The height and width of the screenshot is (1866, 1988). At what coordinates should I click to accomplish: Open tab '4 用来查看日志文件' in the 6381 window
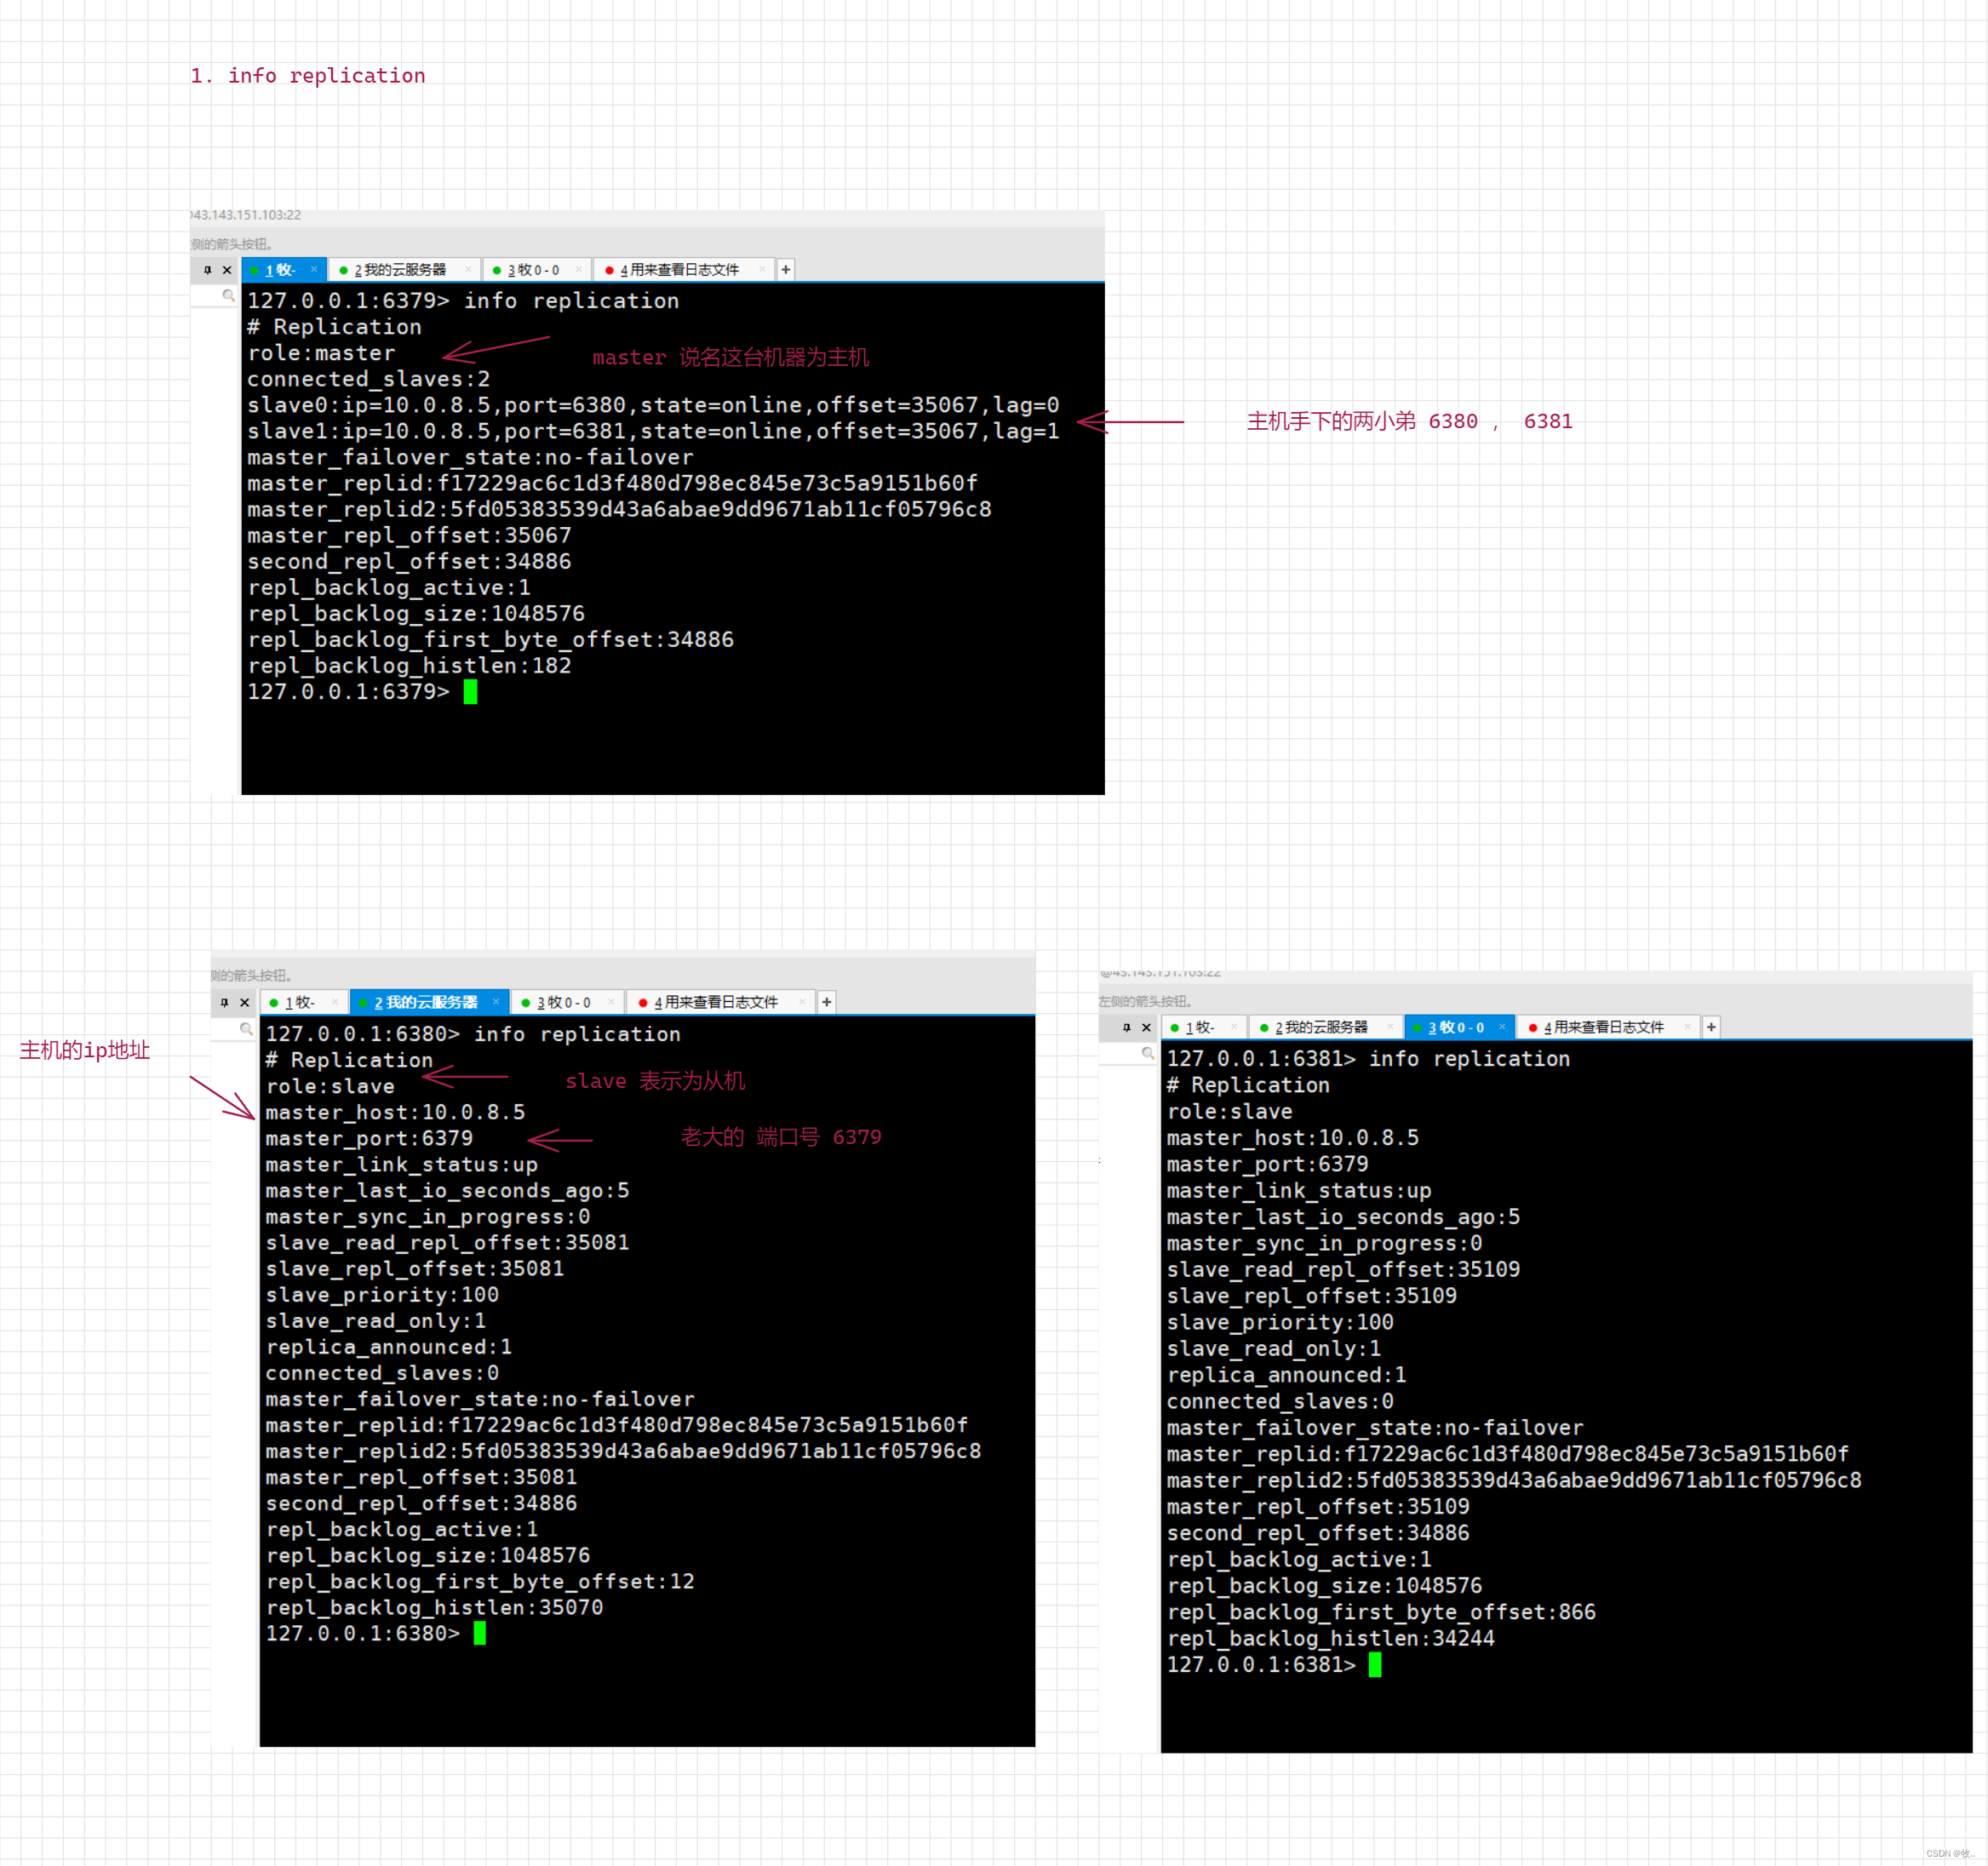coord(1607,1027)
